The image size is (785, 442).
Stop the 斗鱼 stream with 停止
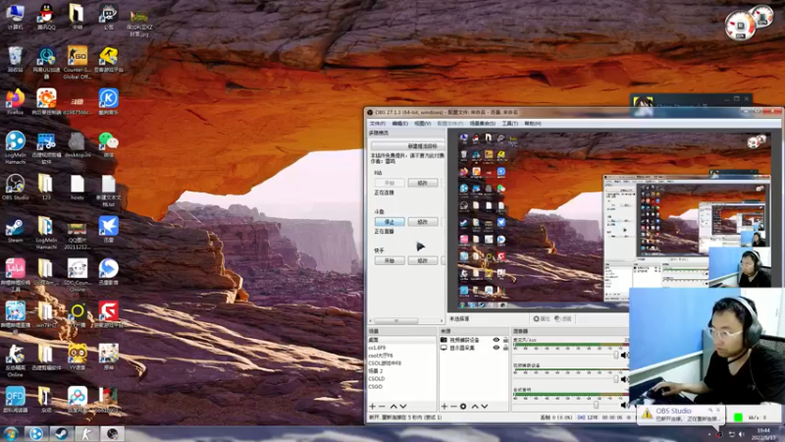coord(390,222)
